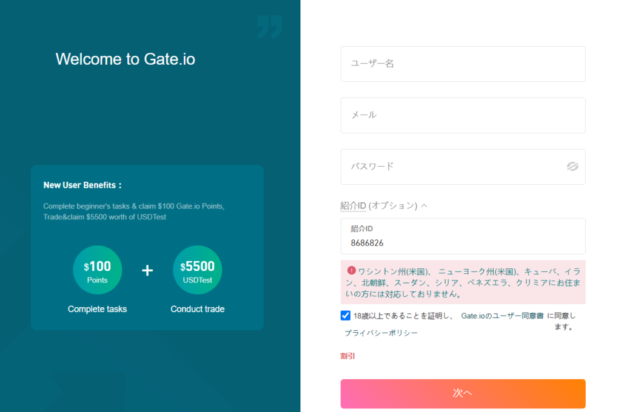
Task: Click the New User Benefits heading
Action: pyautogui.click(x=82, y=185)
